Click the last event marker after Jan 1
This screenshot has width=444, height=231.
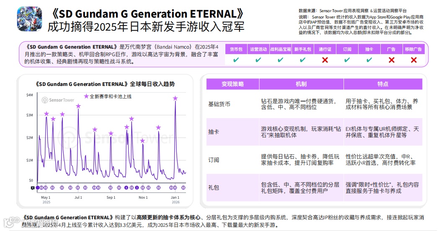[183, 188]
